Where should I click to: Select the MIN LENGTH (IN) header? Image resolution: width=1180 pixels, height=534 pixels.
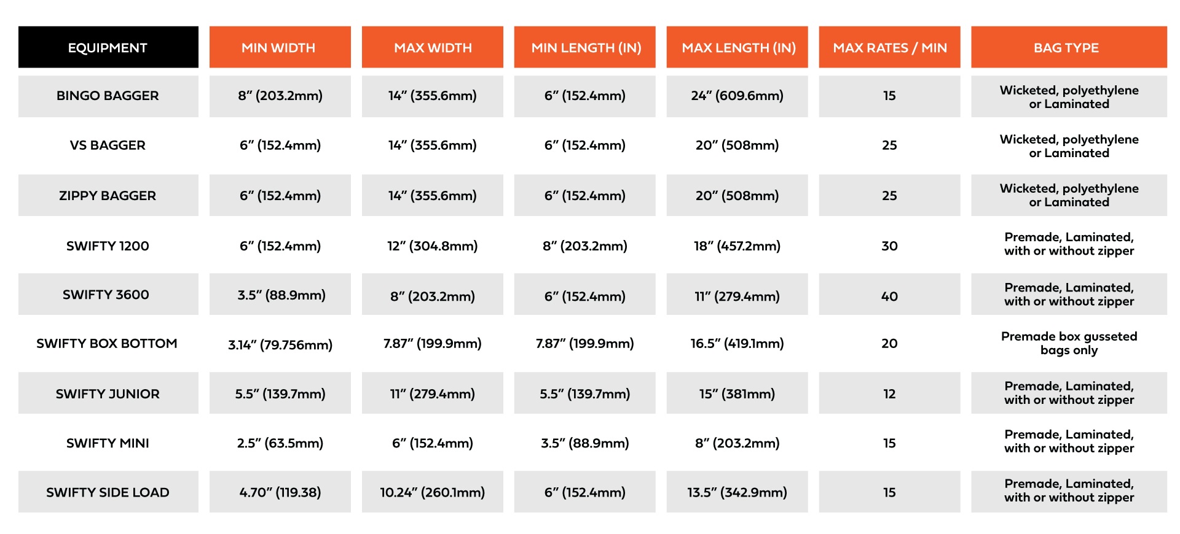pyautogui.click(x=586, y=48)
